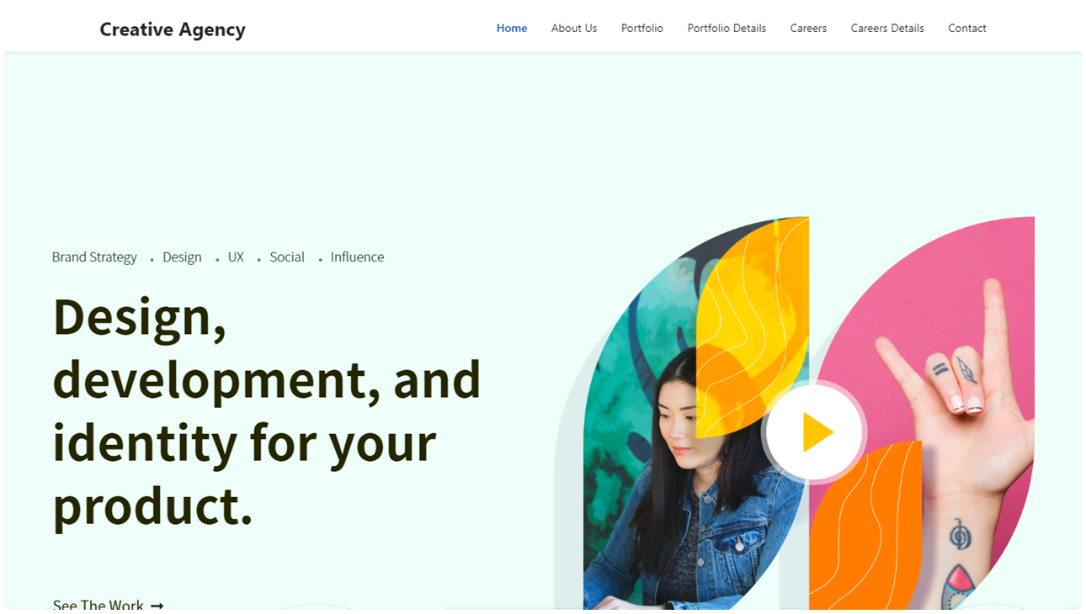Go to the Home nav item
This screenshot has height=614, width=1086.
coord(512,29)
